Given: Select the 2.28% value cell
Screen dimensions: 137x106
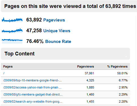Looking at the screenshot, I should pos(123,101).
